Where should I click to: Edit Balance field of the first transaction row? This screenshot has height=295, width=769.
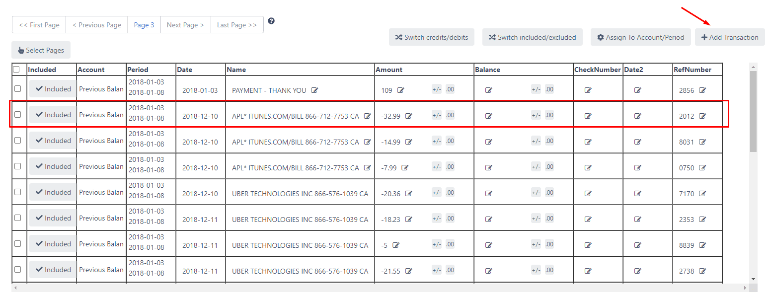pyautogui.click(x=489, y=90)
